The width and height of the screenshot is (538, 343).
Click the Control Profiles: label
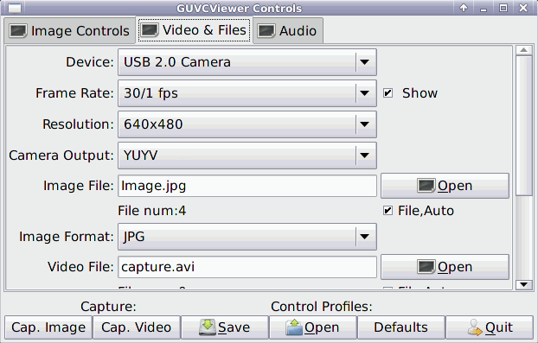322,307
